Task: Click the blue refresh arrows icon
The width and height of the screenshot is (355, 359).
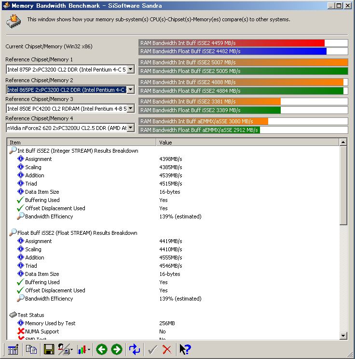Action: [x=135, y=349]
